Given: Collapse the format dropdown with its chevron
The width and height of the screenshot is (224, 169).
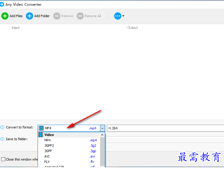Looking at the screenshot, I should (103, 128).
